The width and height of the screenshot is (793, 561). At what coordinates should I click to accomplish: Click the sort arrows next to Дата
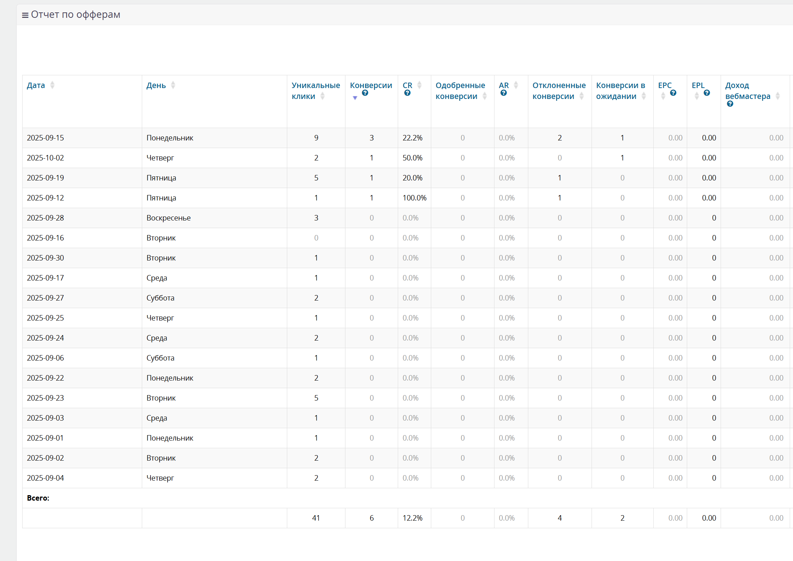point(52,85)
